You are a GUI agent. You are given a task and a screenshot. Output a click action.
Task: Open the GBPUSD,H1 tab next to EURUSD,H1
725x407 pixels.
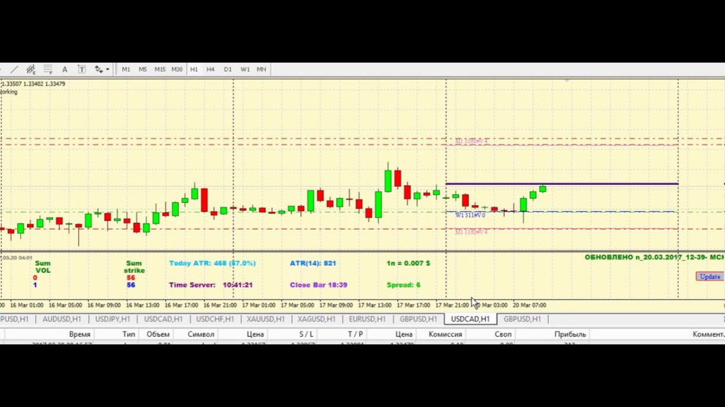coord(418,319)
